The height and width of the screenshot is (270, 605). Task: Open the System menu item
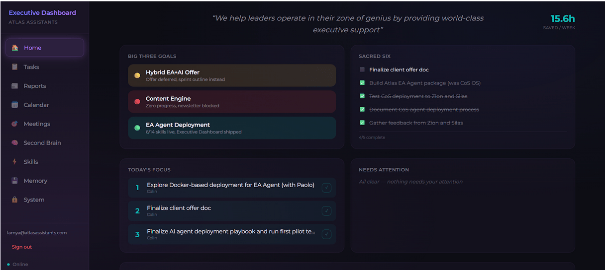34,200
